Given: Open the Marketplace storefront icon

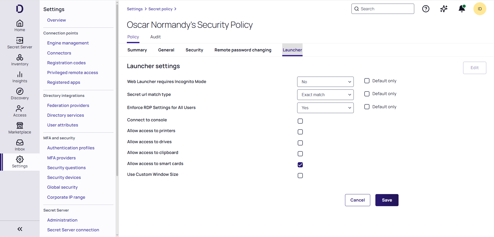Looking at the screenshot, I should [20, 125].
